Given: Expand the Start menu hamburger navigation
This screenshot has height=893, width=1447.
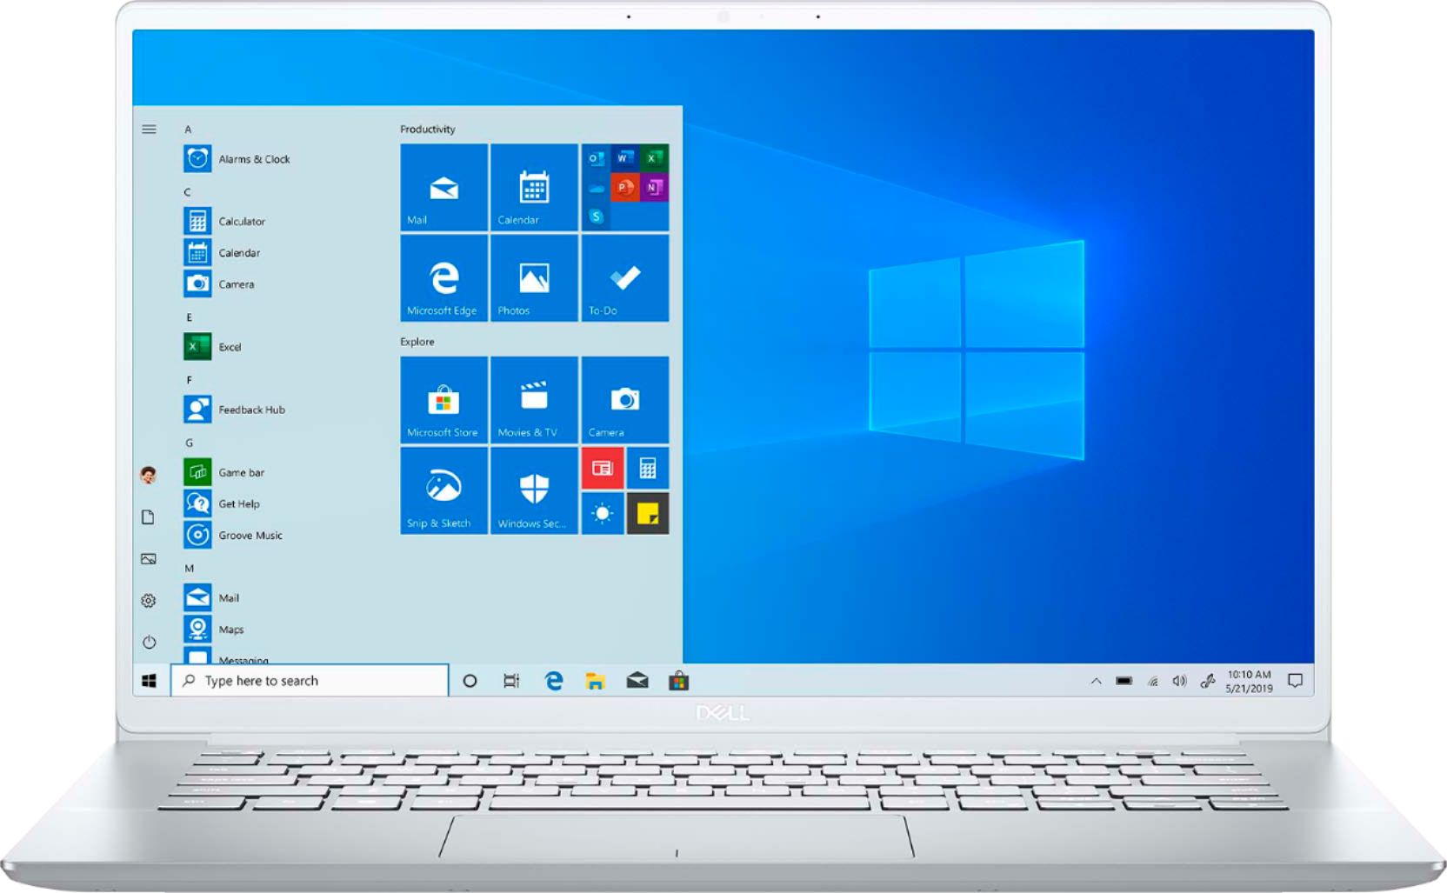Looking at the screenshot, I should (149, 129).
